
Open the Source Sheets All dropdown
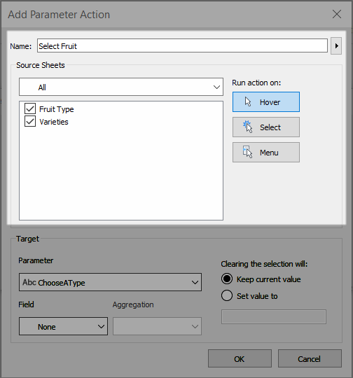[x=121, y=87]
